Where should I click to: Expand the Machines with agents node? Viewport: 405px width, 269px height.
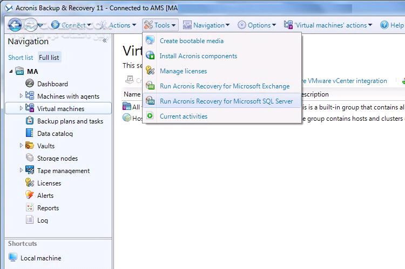click(22, 96)
